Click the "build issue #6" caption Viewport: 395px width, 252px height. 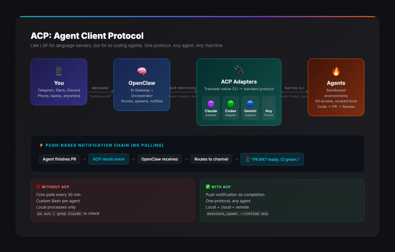click(x=100, y=96)
